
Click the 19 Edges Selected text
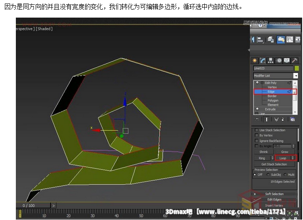click(282, 182)
